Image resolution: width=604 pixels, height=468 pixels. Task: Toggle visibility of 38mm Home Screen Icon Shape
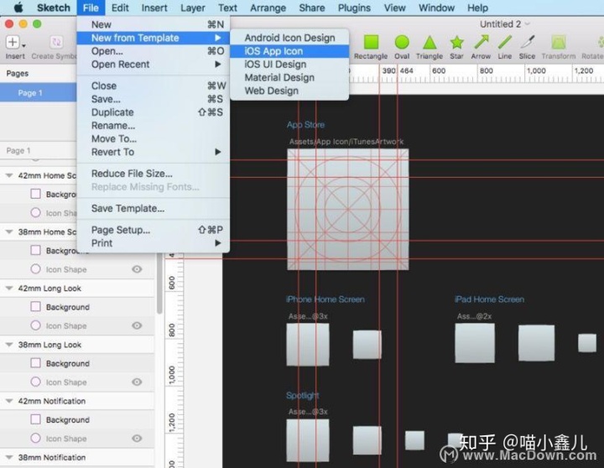[137, 269]
